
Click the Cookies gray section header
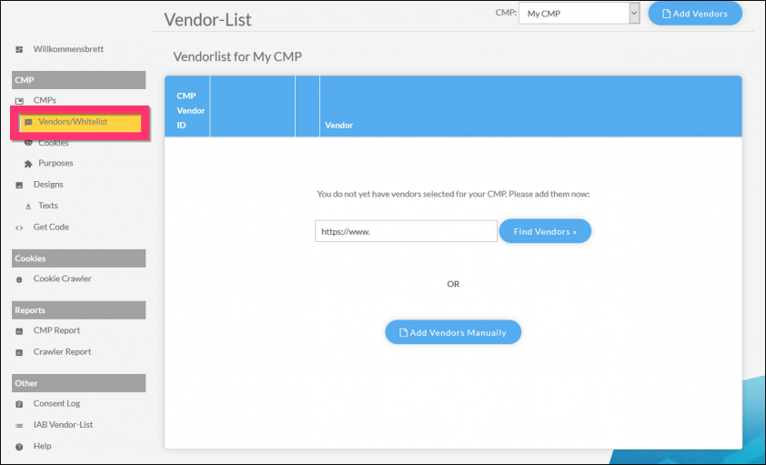tap(78, 258)
